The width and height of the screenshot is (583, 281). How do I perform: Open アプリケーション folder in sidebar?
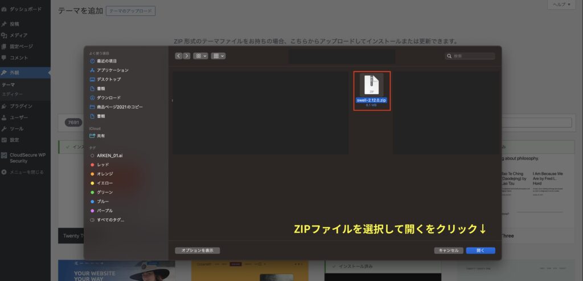tap(112, 70)
